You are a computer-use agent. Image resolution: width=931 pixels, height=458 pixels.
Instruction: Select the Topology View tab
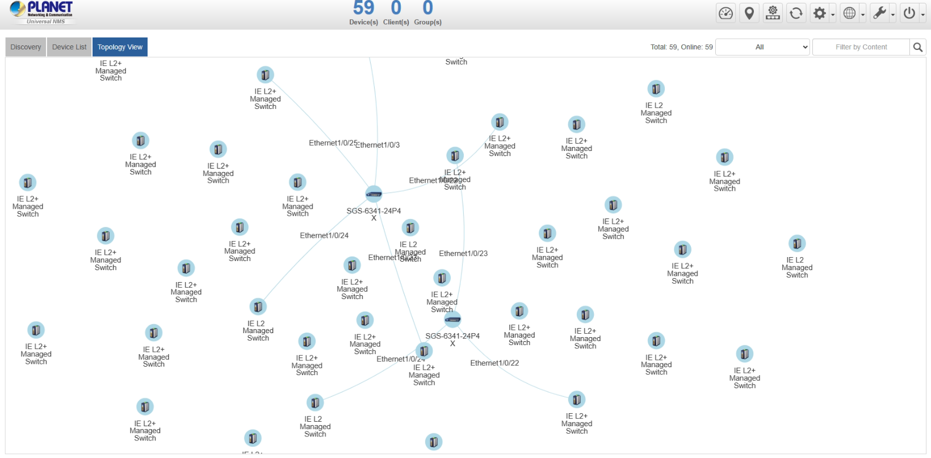120,47
